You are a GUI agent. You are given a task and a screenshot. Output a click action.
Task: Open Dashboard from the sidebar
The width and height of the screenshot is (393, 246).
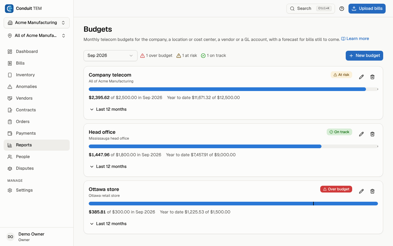[x=37, y=52]
